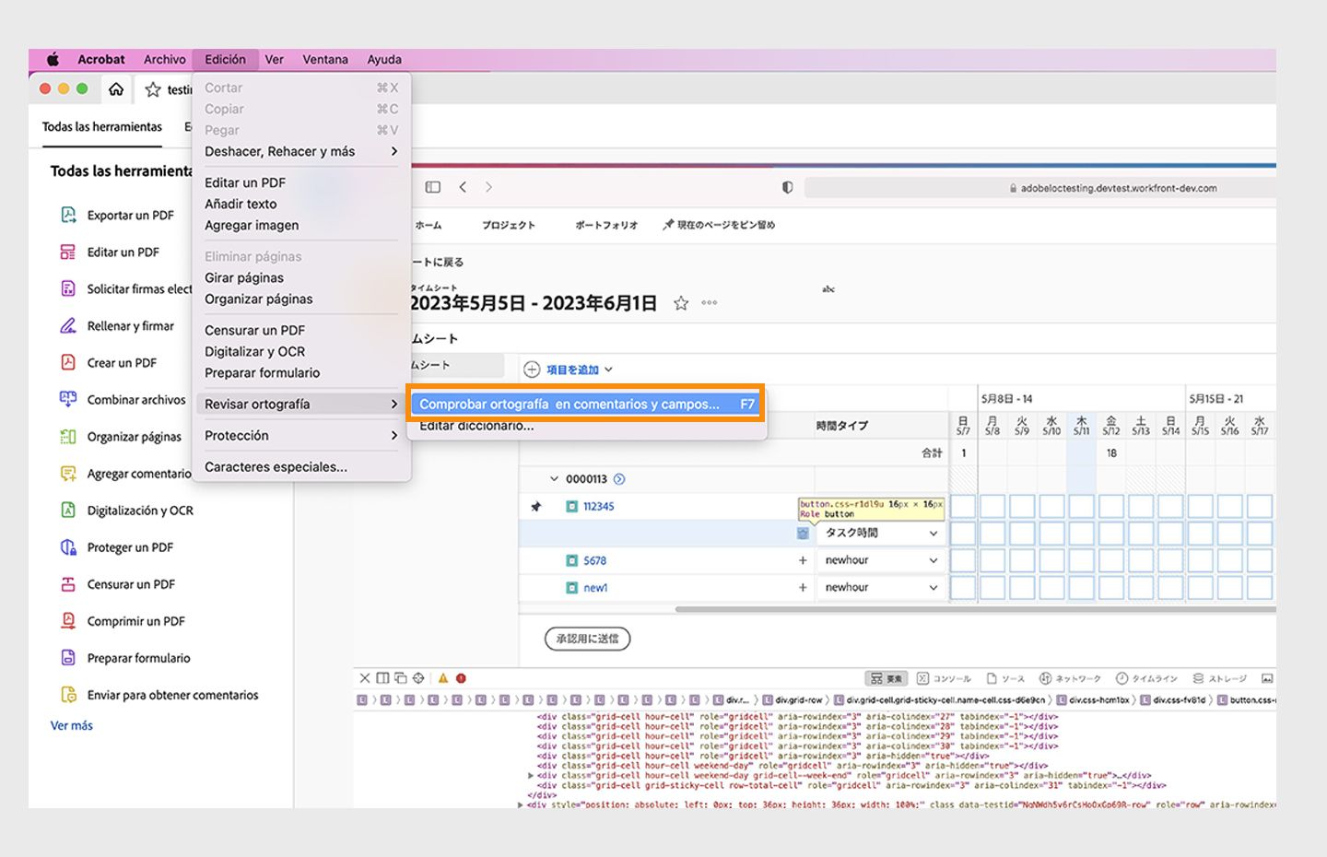Click the star bookmark icon beside the tab title
Viewport: 1327px width, 857px height.
[153, 89]
